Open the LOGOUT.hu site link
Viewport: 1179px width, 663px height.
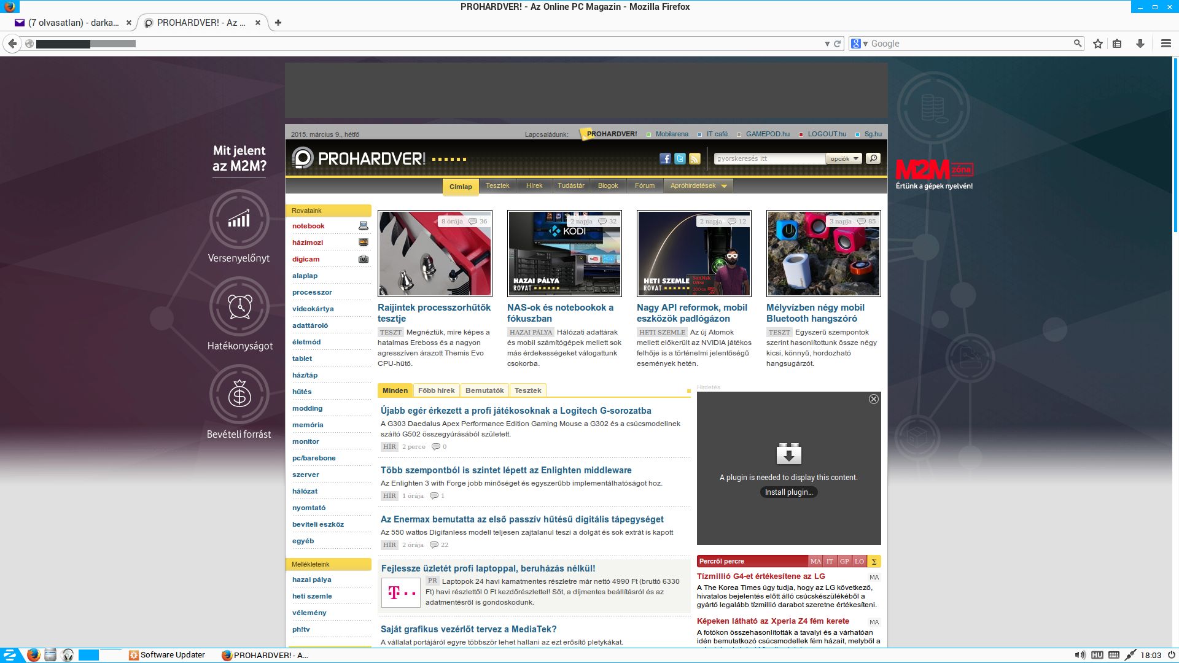tap(827, 134)
